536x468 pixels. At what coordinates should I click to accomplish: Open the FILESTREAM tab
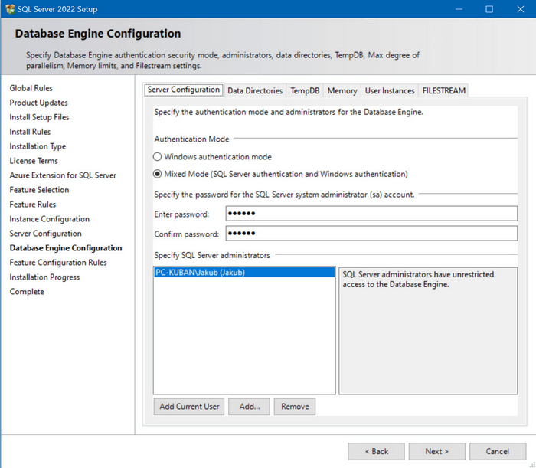(443, 90)
